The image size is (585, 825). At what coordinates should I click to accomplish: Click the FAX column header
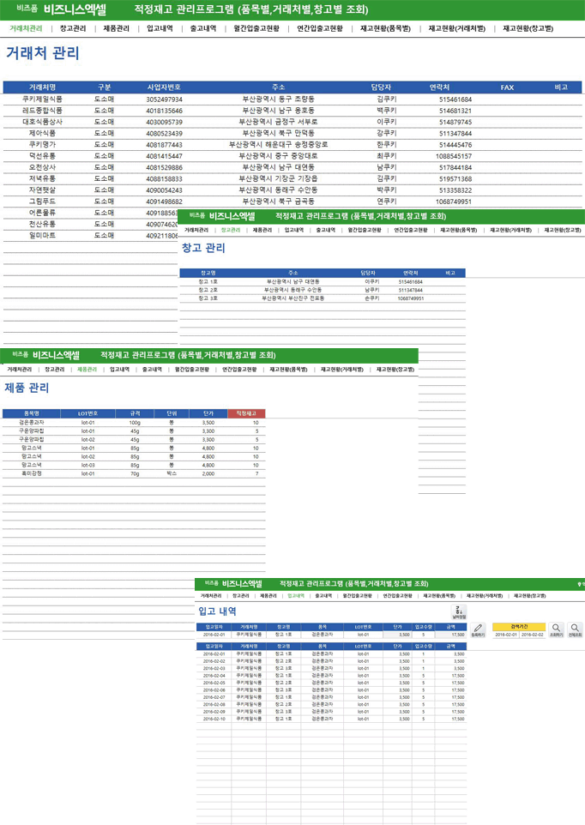[x=507, y=87]
